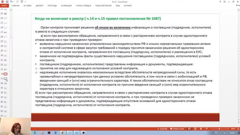
Task: Open the АНИМАЦИЯ ribbon tab
Action: (66, 6)
